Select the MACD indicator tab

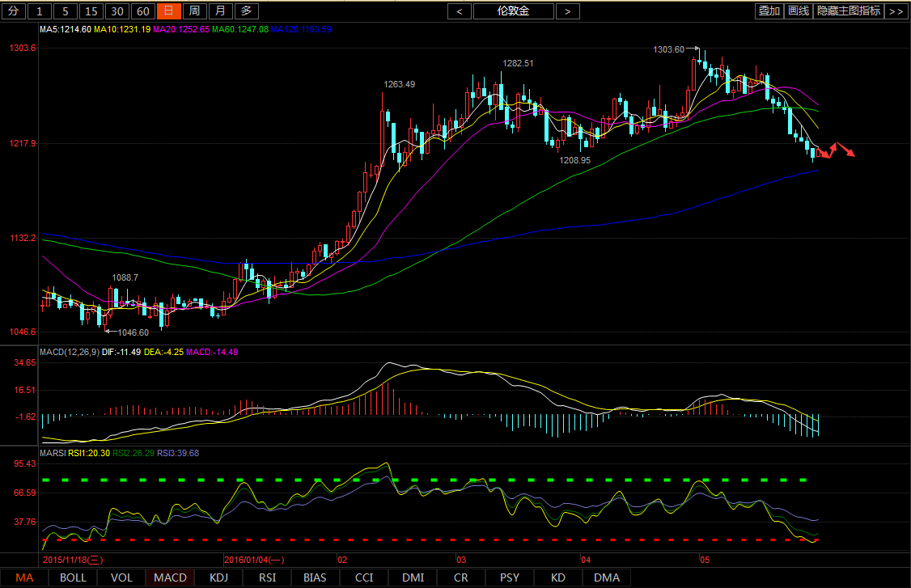[x=170, y=577]
